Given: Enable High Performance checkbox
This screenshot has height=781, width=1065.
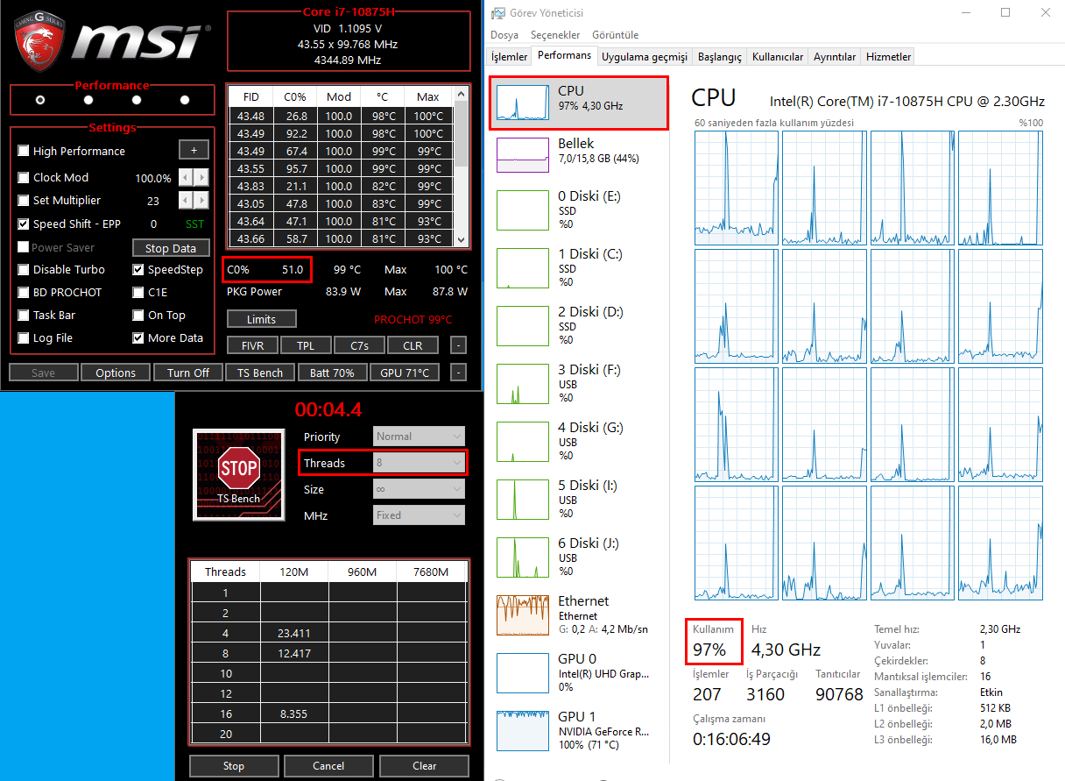Looking at the screenshot, I should tap(24, 151).
